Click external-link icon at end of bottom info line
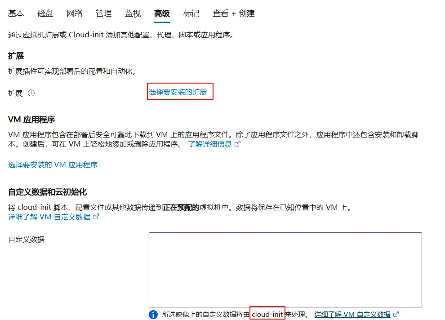This screenshot has height=320, width=445. (396, 315)
